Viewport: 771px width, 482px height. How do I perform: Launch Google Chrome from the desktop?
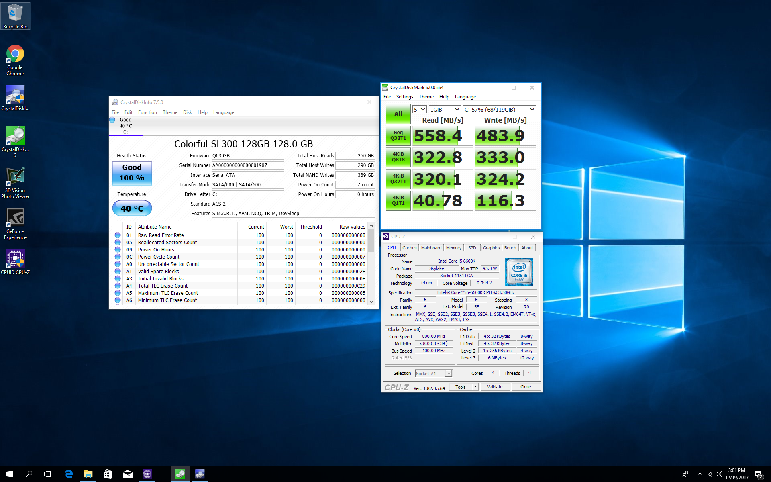[15, 60]
